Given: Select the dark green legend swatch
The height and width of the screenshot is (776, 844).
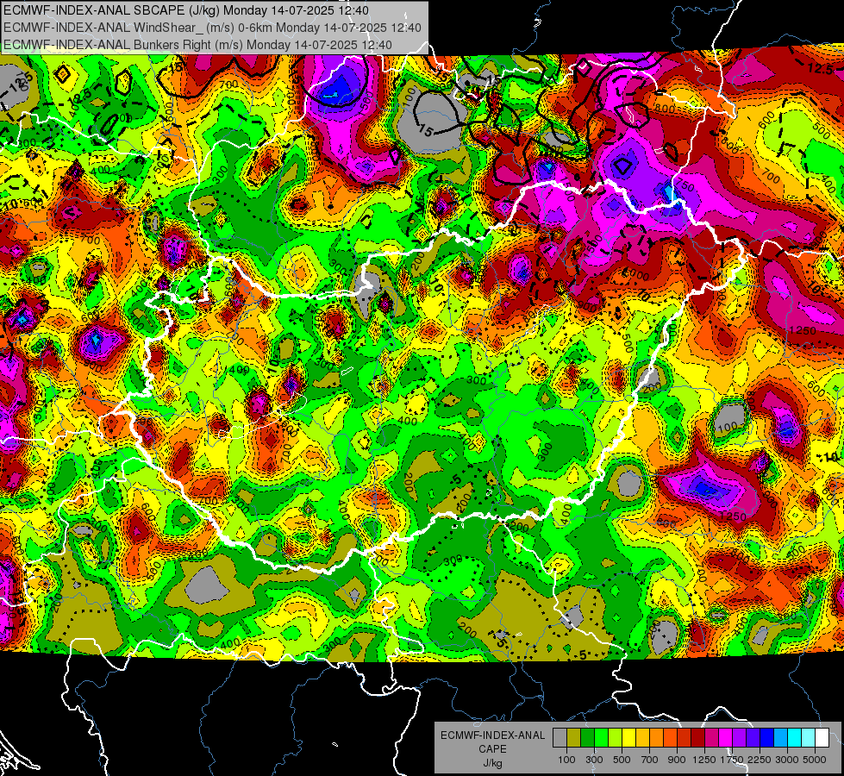Looking at the screenshot, I should point(587,738).
